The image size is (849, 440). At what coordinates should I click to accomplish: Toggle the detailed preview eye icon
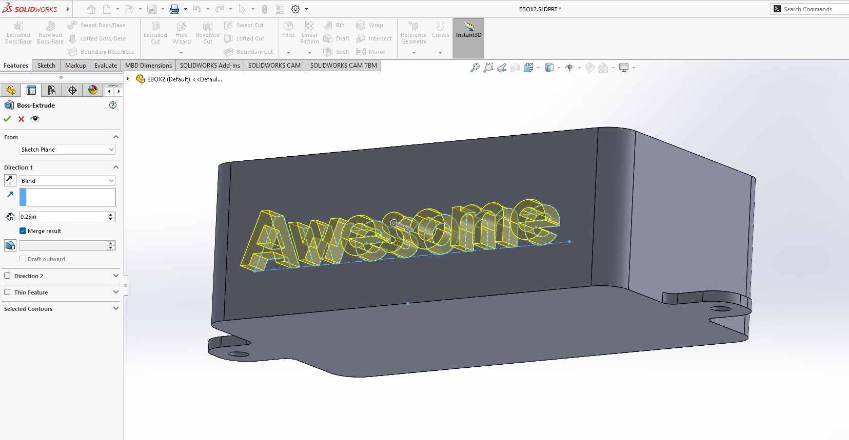click(x=35, y=119)
